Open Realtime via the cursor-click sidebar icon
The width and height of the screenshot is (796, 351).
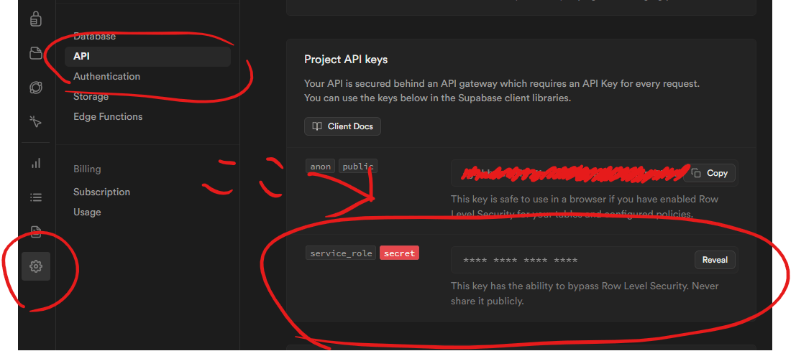35,121
